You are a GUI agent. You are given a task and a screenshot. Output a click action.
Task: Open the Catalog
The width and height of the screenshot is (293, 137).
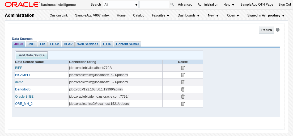coord(139,15)
